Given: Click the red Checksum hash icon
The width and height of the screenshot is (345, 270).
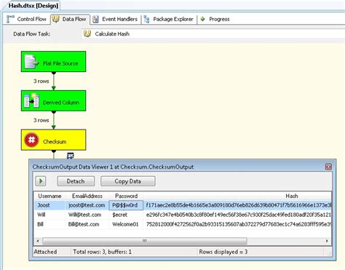Looking at the screenshot, I should (x=31, y=140).
